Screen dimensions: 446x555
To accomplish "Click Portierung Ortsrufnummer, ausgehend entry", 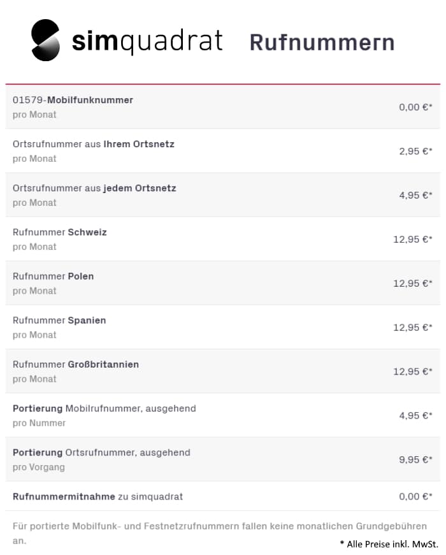I will pos(101,452).
